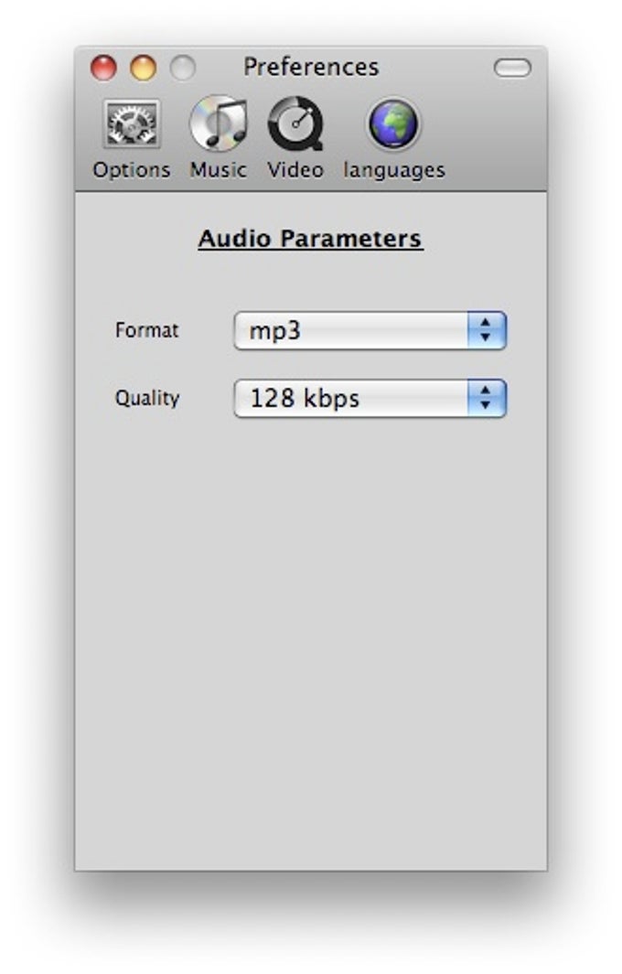Minimize the window with the yellow button

143,68
